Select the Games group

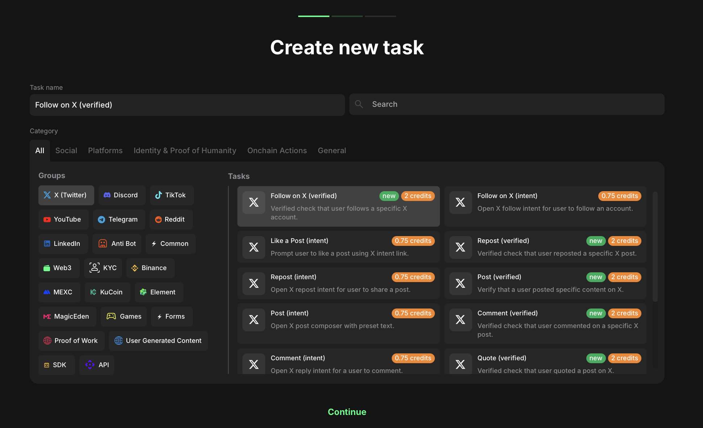pos(124,316)
